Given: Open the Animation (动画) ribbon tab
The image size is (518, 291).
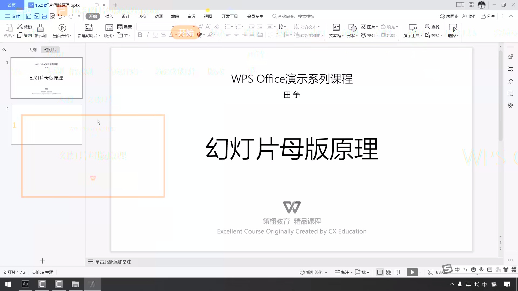Looking at the screenshot, I should (158, 16).
